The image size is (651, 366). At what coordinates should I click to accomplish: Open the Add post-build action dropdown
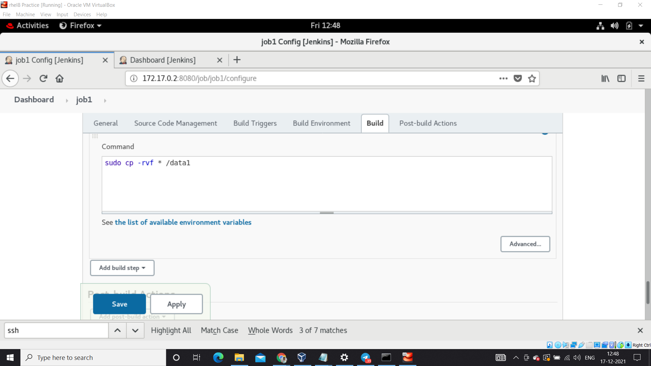[x=132, y=317]
